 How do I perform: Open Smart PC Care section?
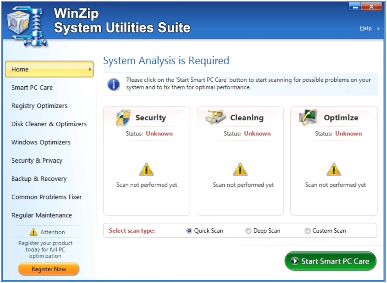click(32, 88)
